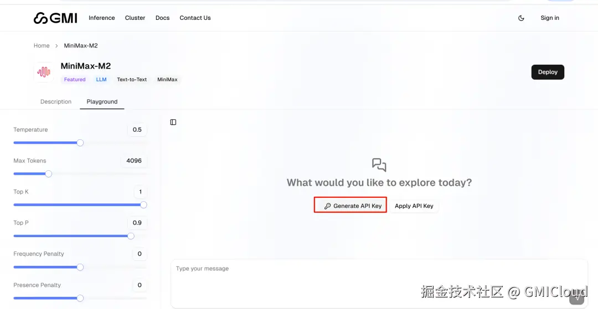This screenshot has height=309, width=598.
Task: Click the Max Tokens label
Action: [x=30, y=161]
